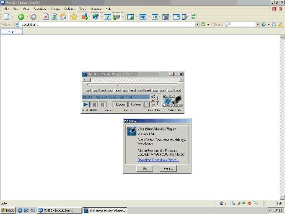This screenshot has height=214, width=285.
Task: Click the green Go icon beside the address bar
Action: [x=203, y=24]
